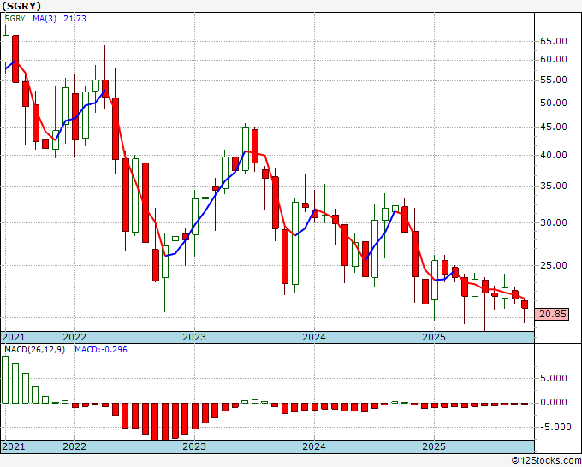This screenshot has width=582, height=467.
Task: Click the 40.00 price axis label
Action: (553, 155)
